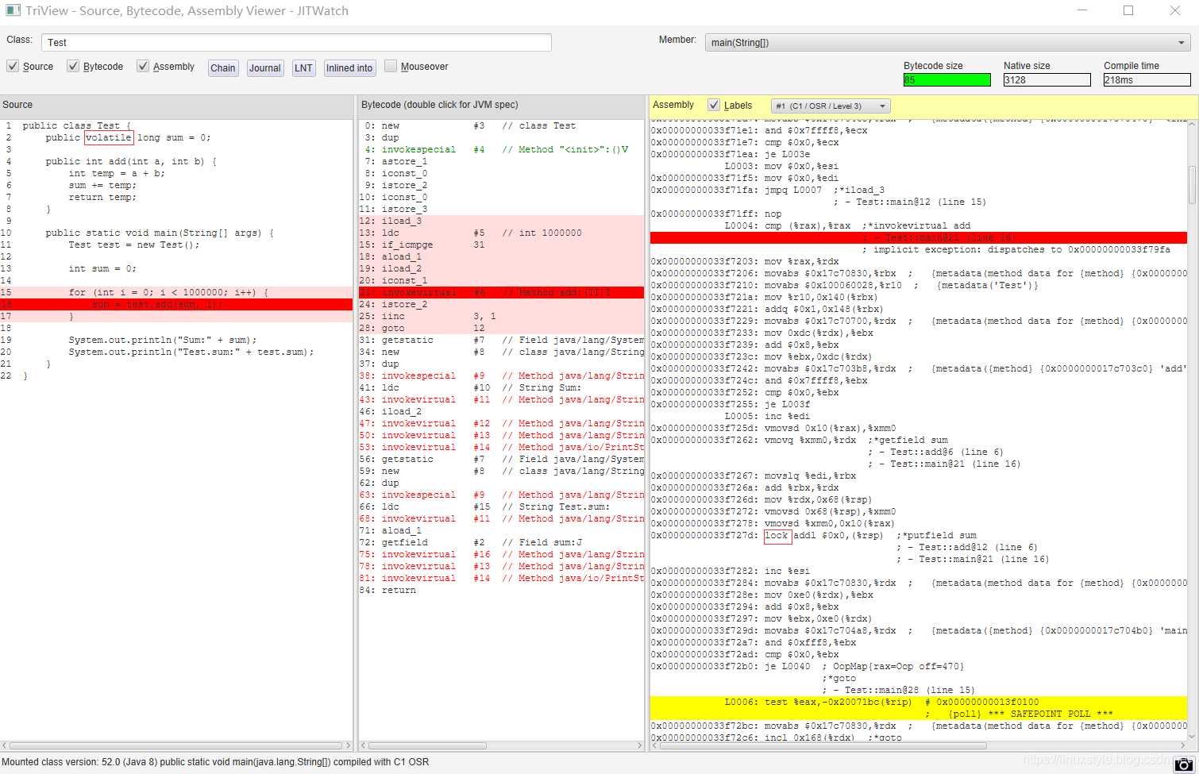Toggle the Bytecode checkbox
The width and height of the screenshot is (1199, 774).
(73, 66)
